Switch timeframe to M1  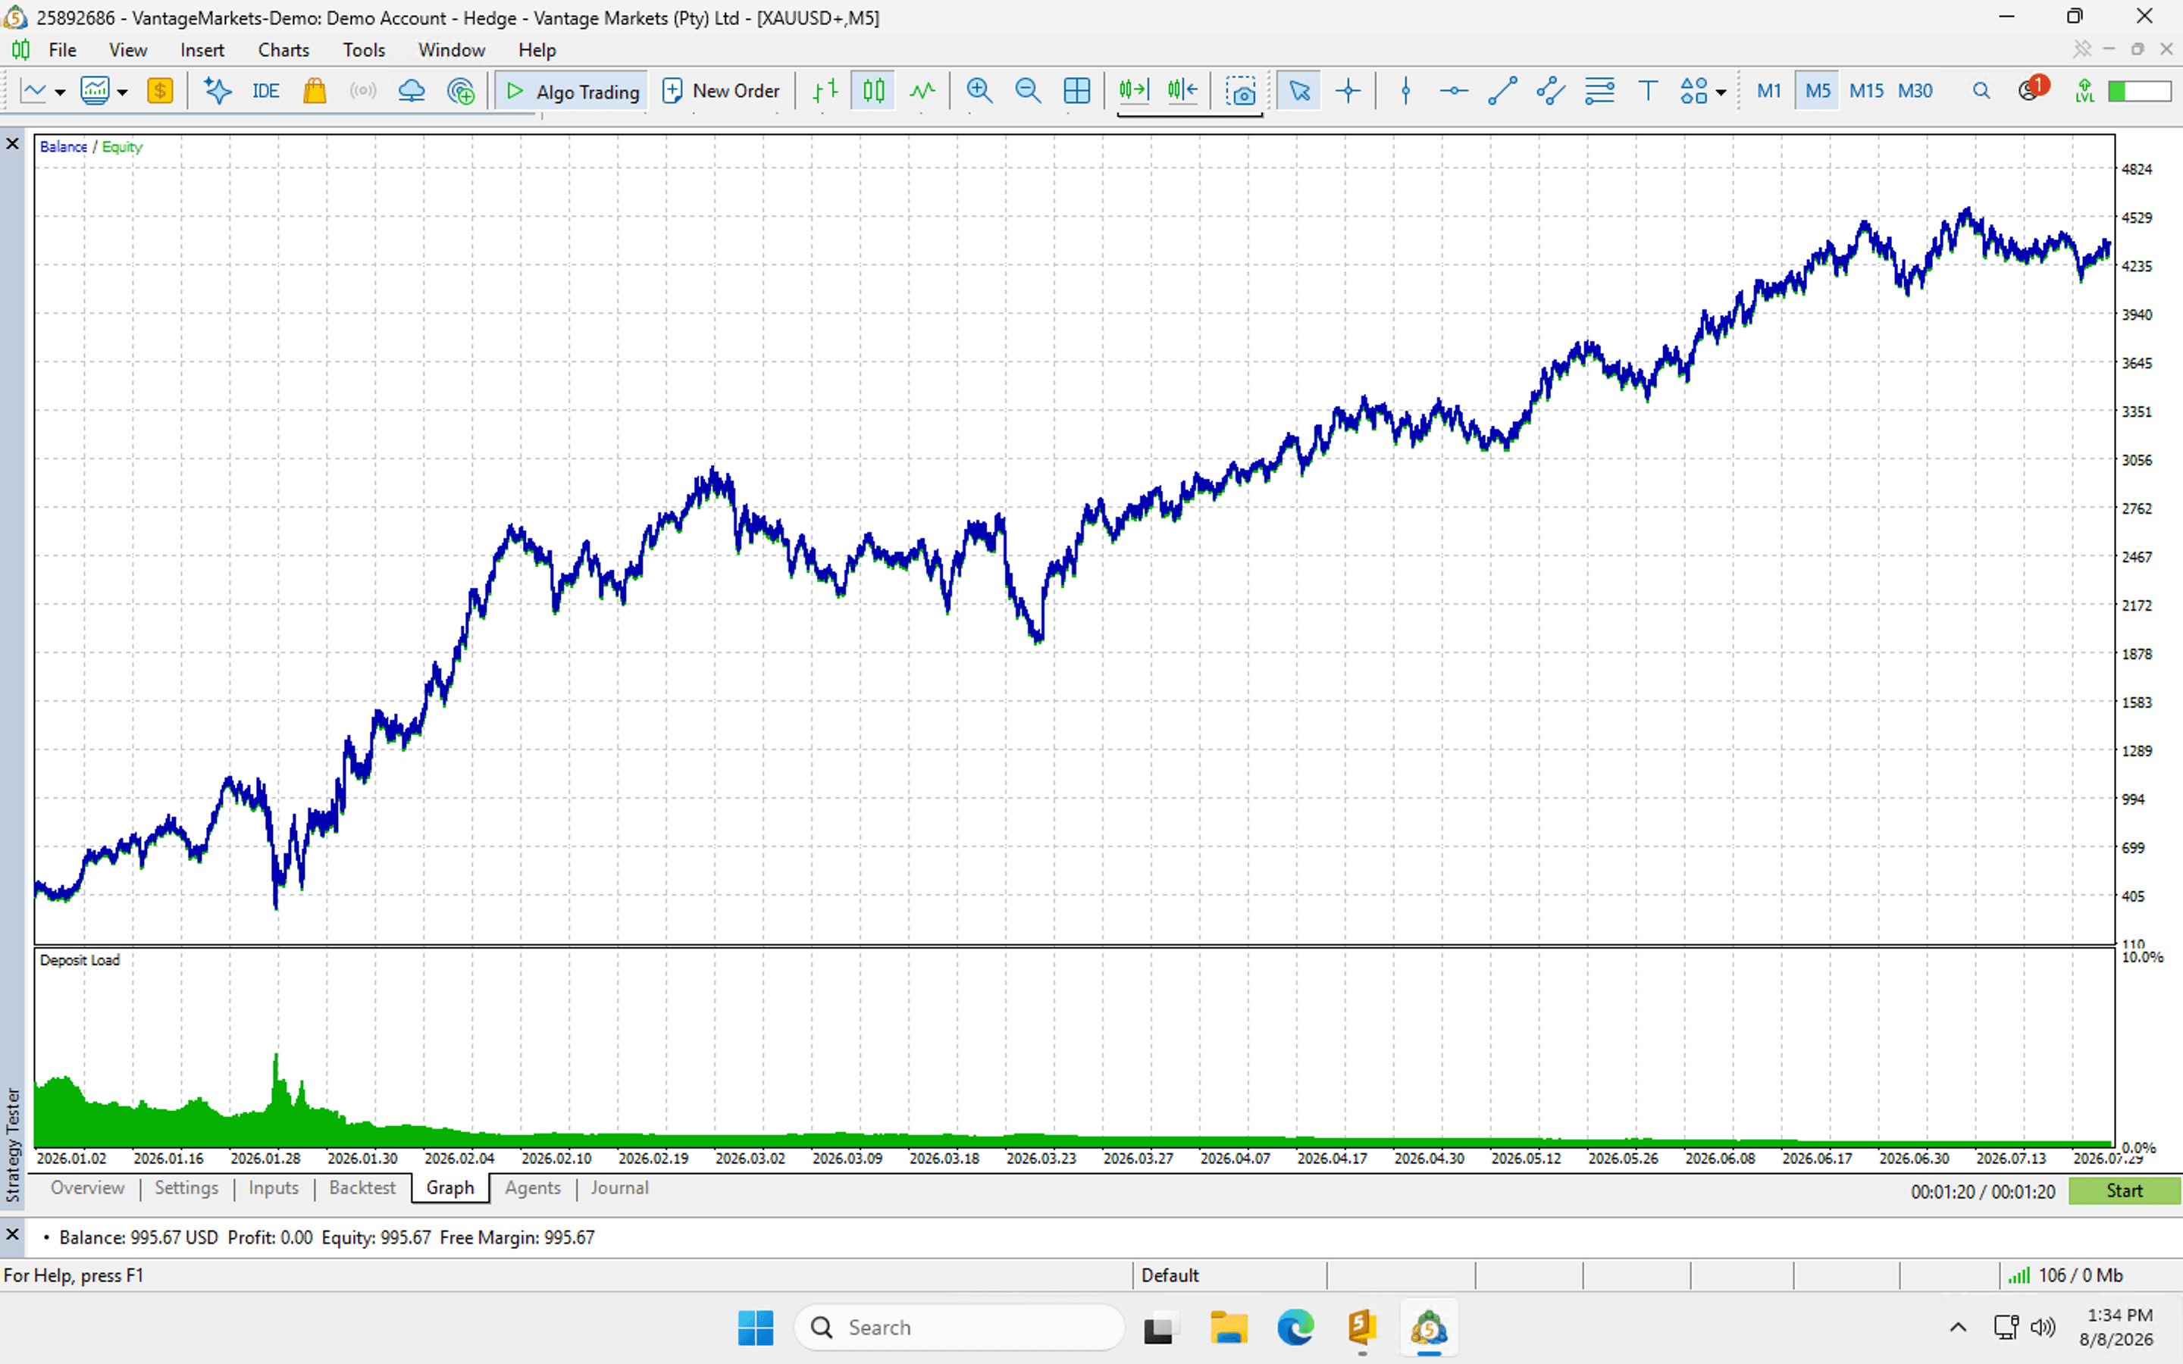(x=1769, y=91)
